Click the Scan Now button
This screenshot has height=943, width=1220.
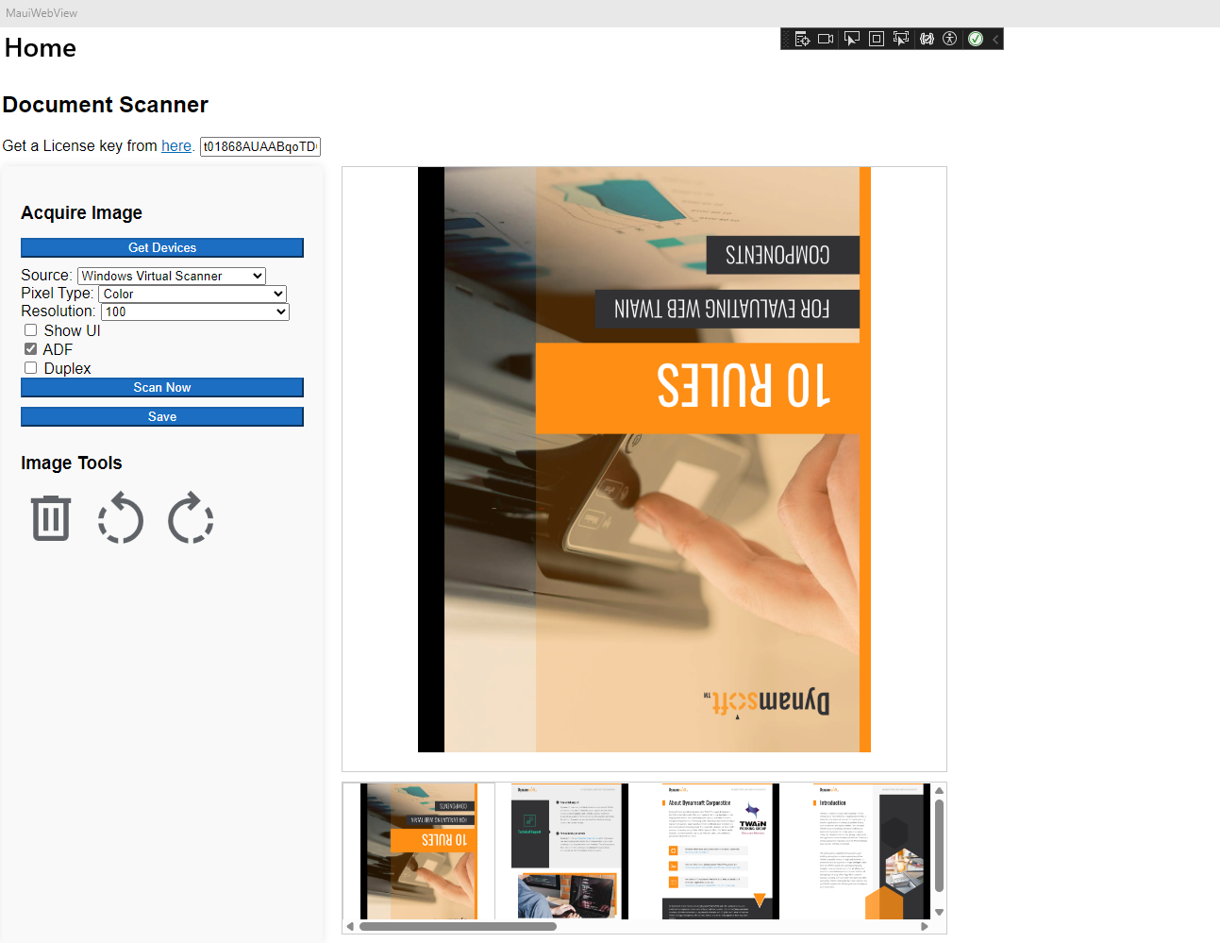(x=162, y=387)
